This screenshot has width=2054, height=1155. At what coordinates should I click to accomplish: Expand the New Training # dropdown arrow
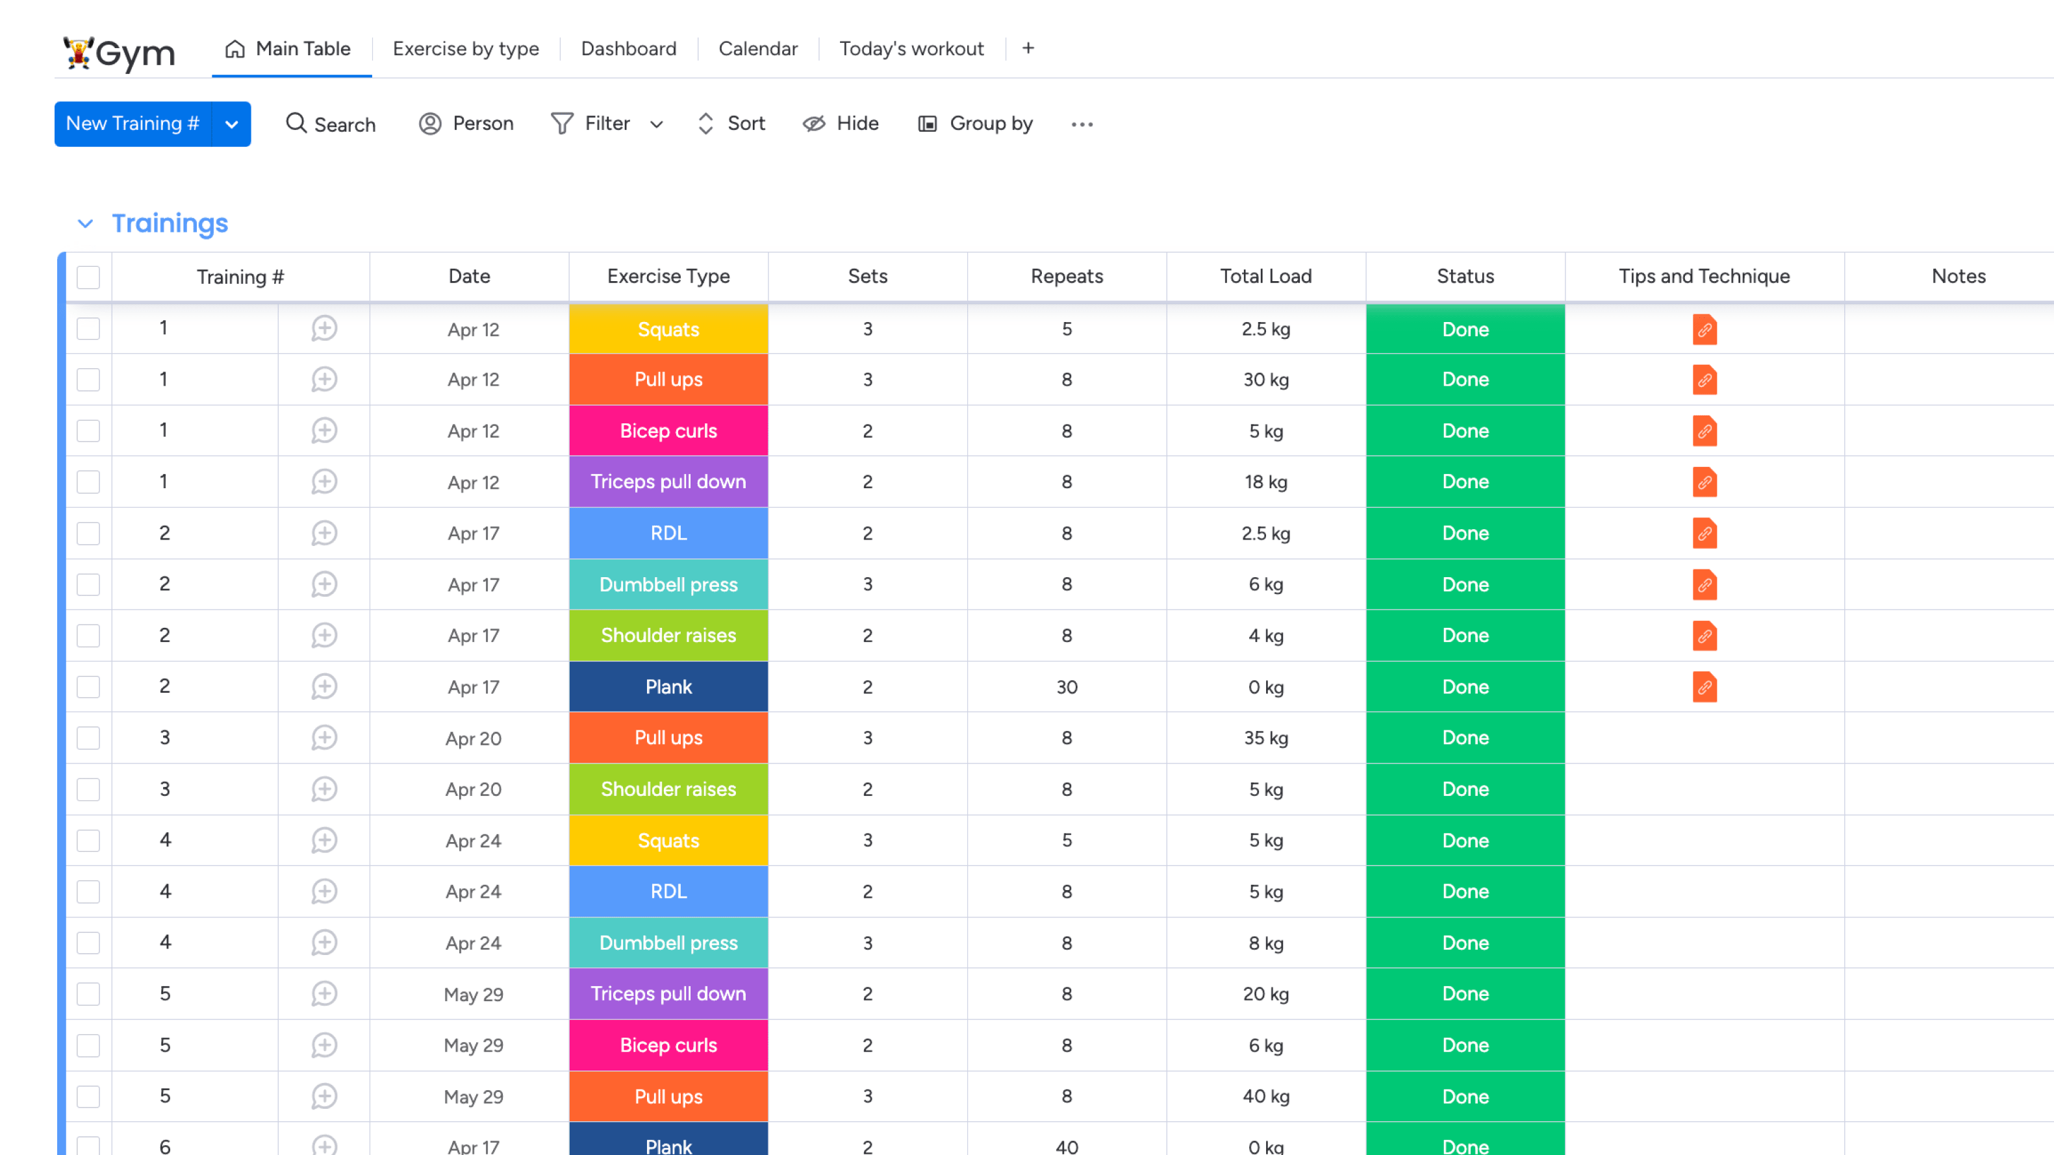[231, 123]
